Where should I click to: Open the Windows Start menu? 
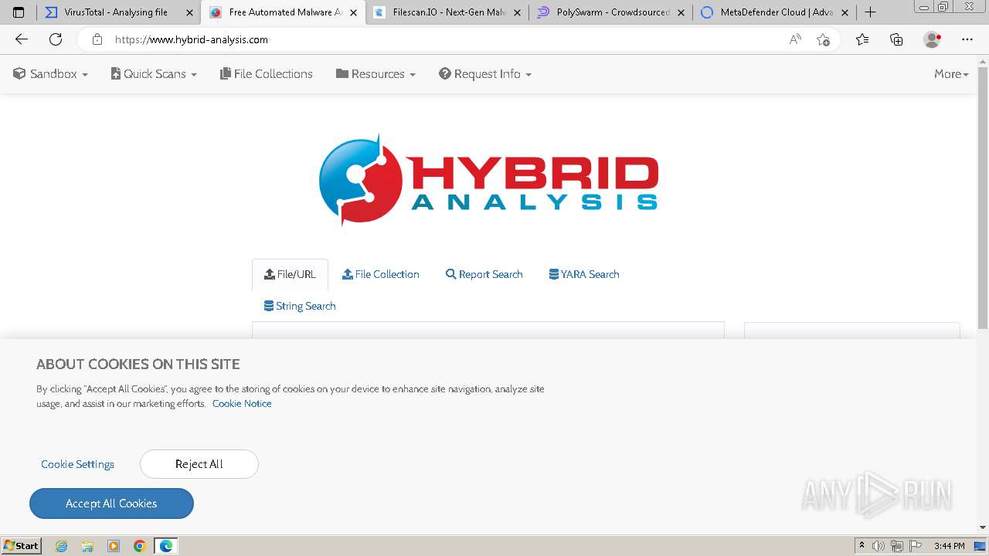[22, 546]
